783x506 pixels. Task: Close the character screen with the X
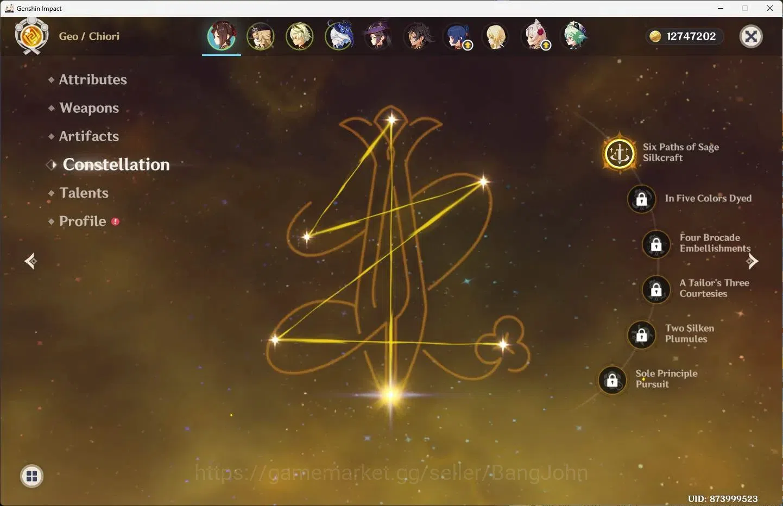coord(752,36)
